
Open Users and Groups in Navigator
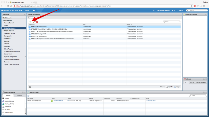click(x=9, y=33)
